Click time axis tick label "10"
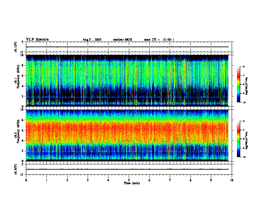 point(232,180)
